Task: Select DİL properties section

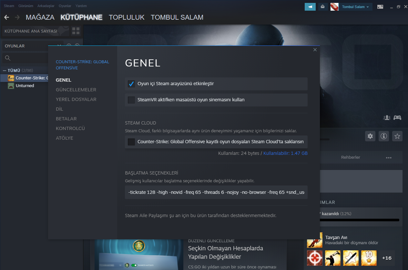Action: [59, 109]
